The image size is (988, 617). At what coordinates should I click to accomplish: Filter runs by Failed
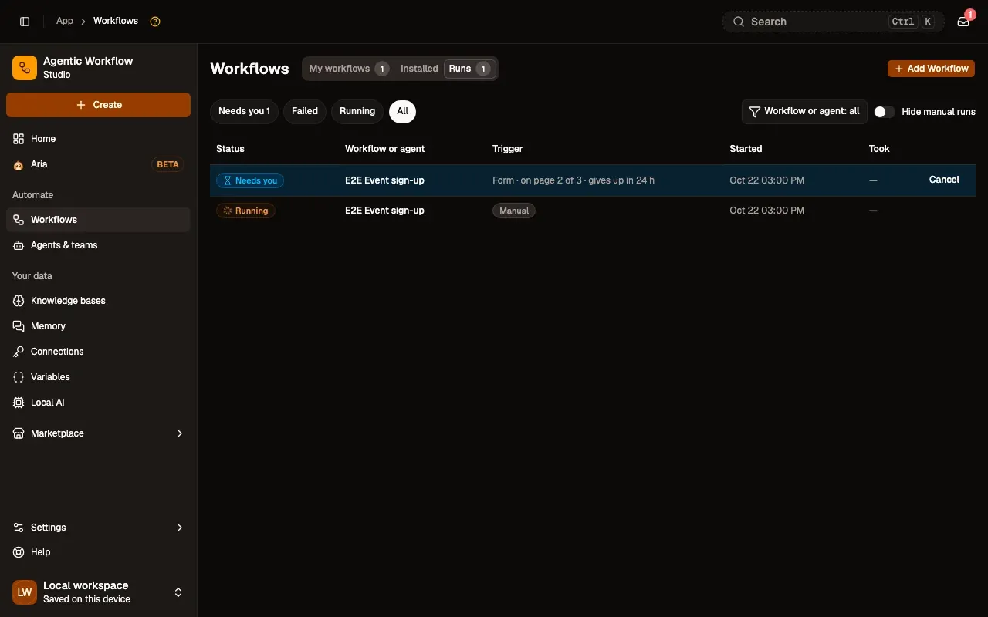point(305,111)
